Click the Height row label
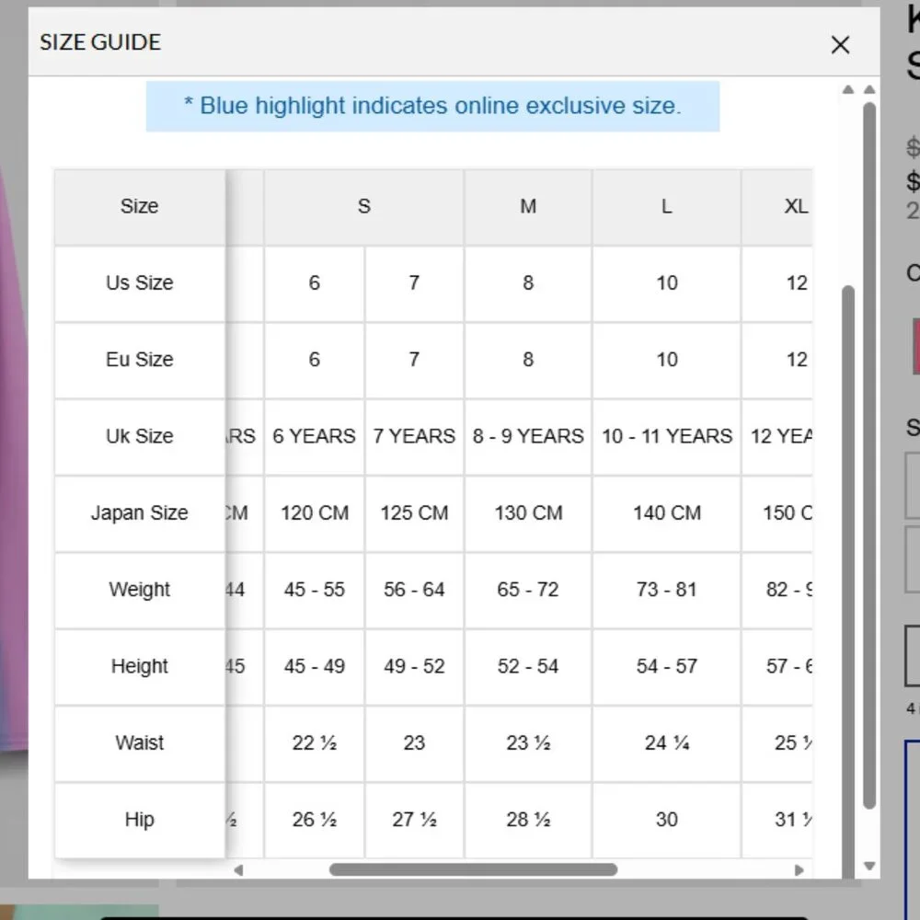The image size is (920, 920). (x=140, y=666)
